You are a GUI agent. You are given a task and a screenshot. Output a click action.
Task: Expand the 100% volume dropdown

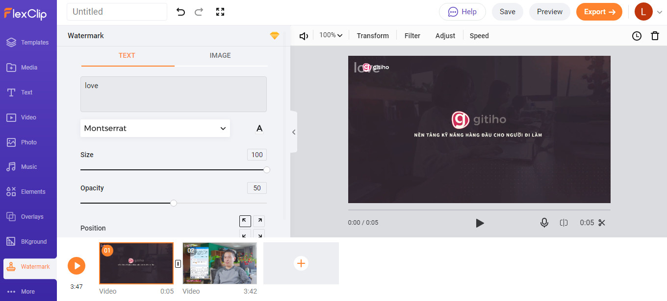tap(331, 35)
